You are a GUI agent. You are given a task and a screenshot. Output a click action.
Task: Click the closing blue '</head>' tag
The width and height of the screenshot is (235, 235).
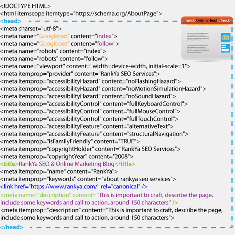tap(12, 227)
